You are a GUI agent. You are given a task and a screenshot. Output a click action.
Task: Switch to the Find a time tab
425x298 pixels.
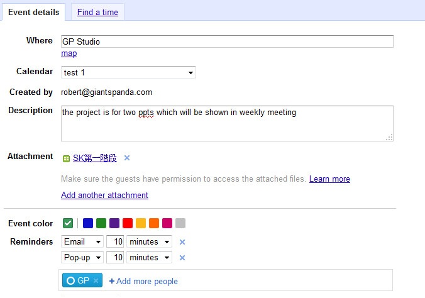(x=97, y=12)
